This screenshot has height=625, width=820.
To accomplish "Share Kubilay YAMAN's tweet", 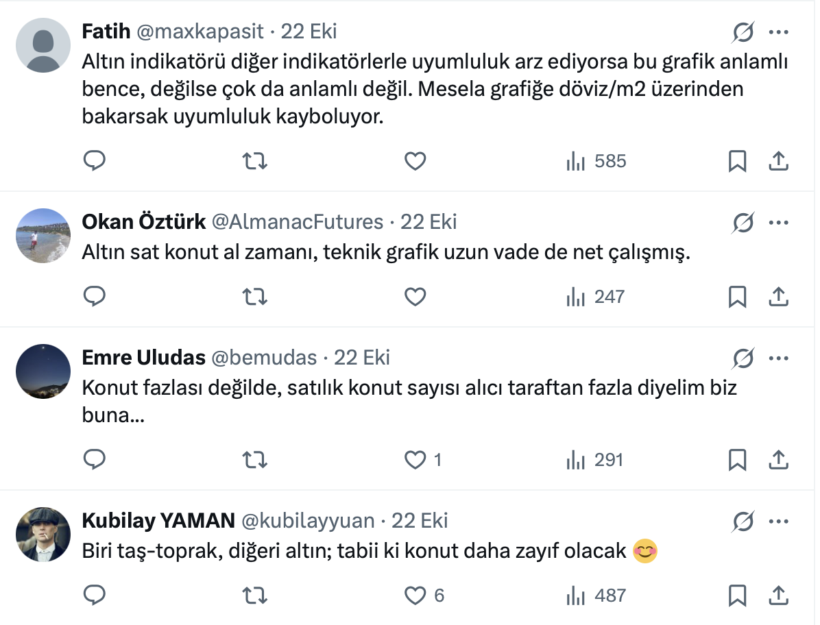I will (777, 596).
